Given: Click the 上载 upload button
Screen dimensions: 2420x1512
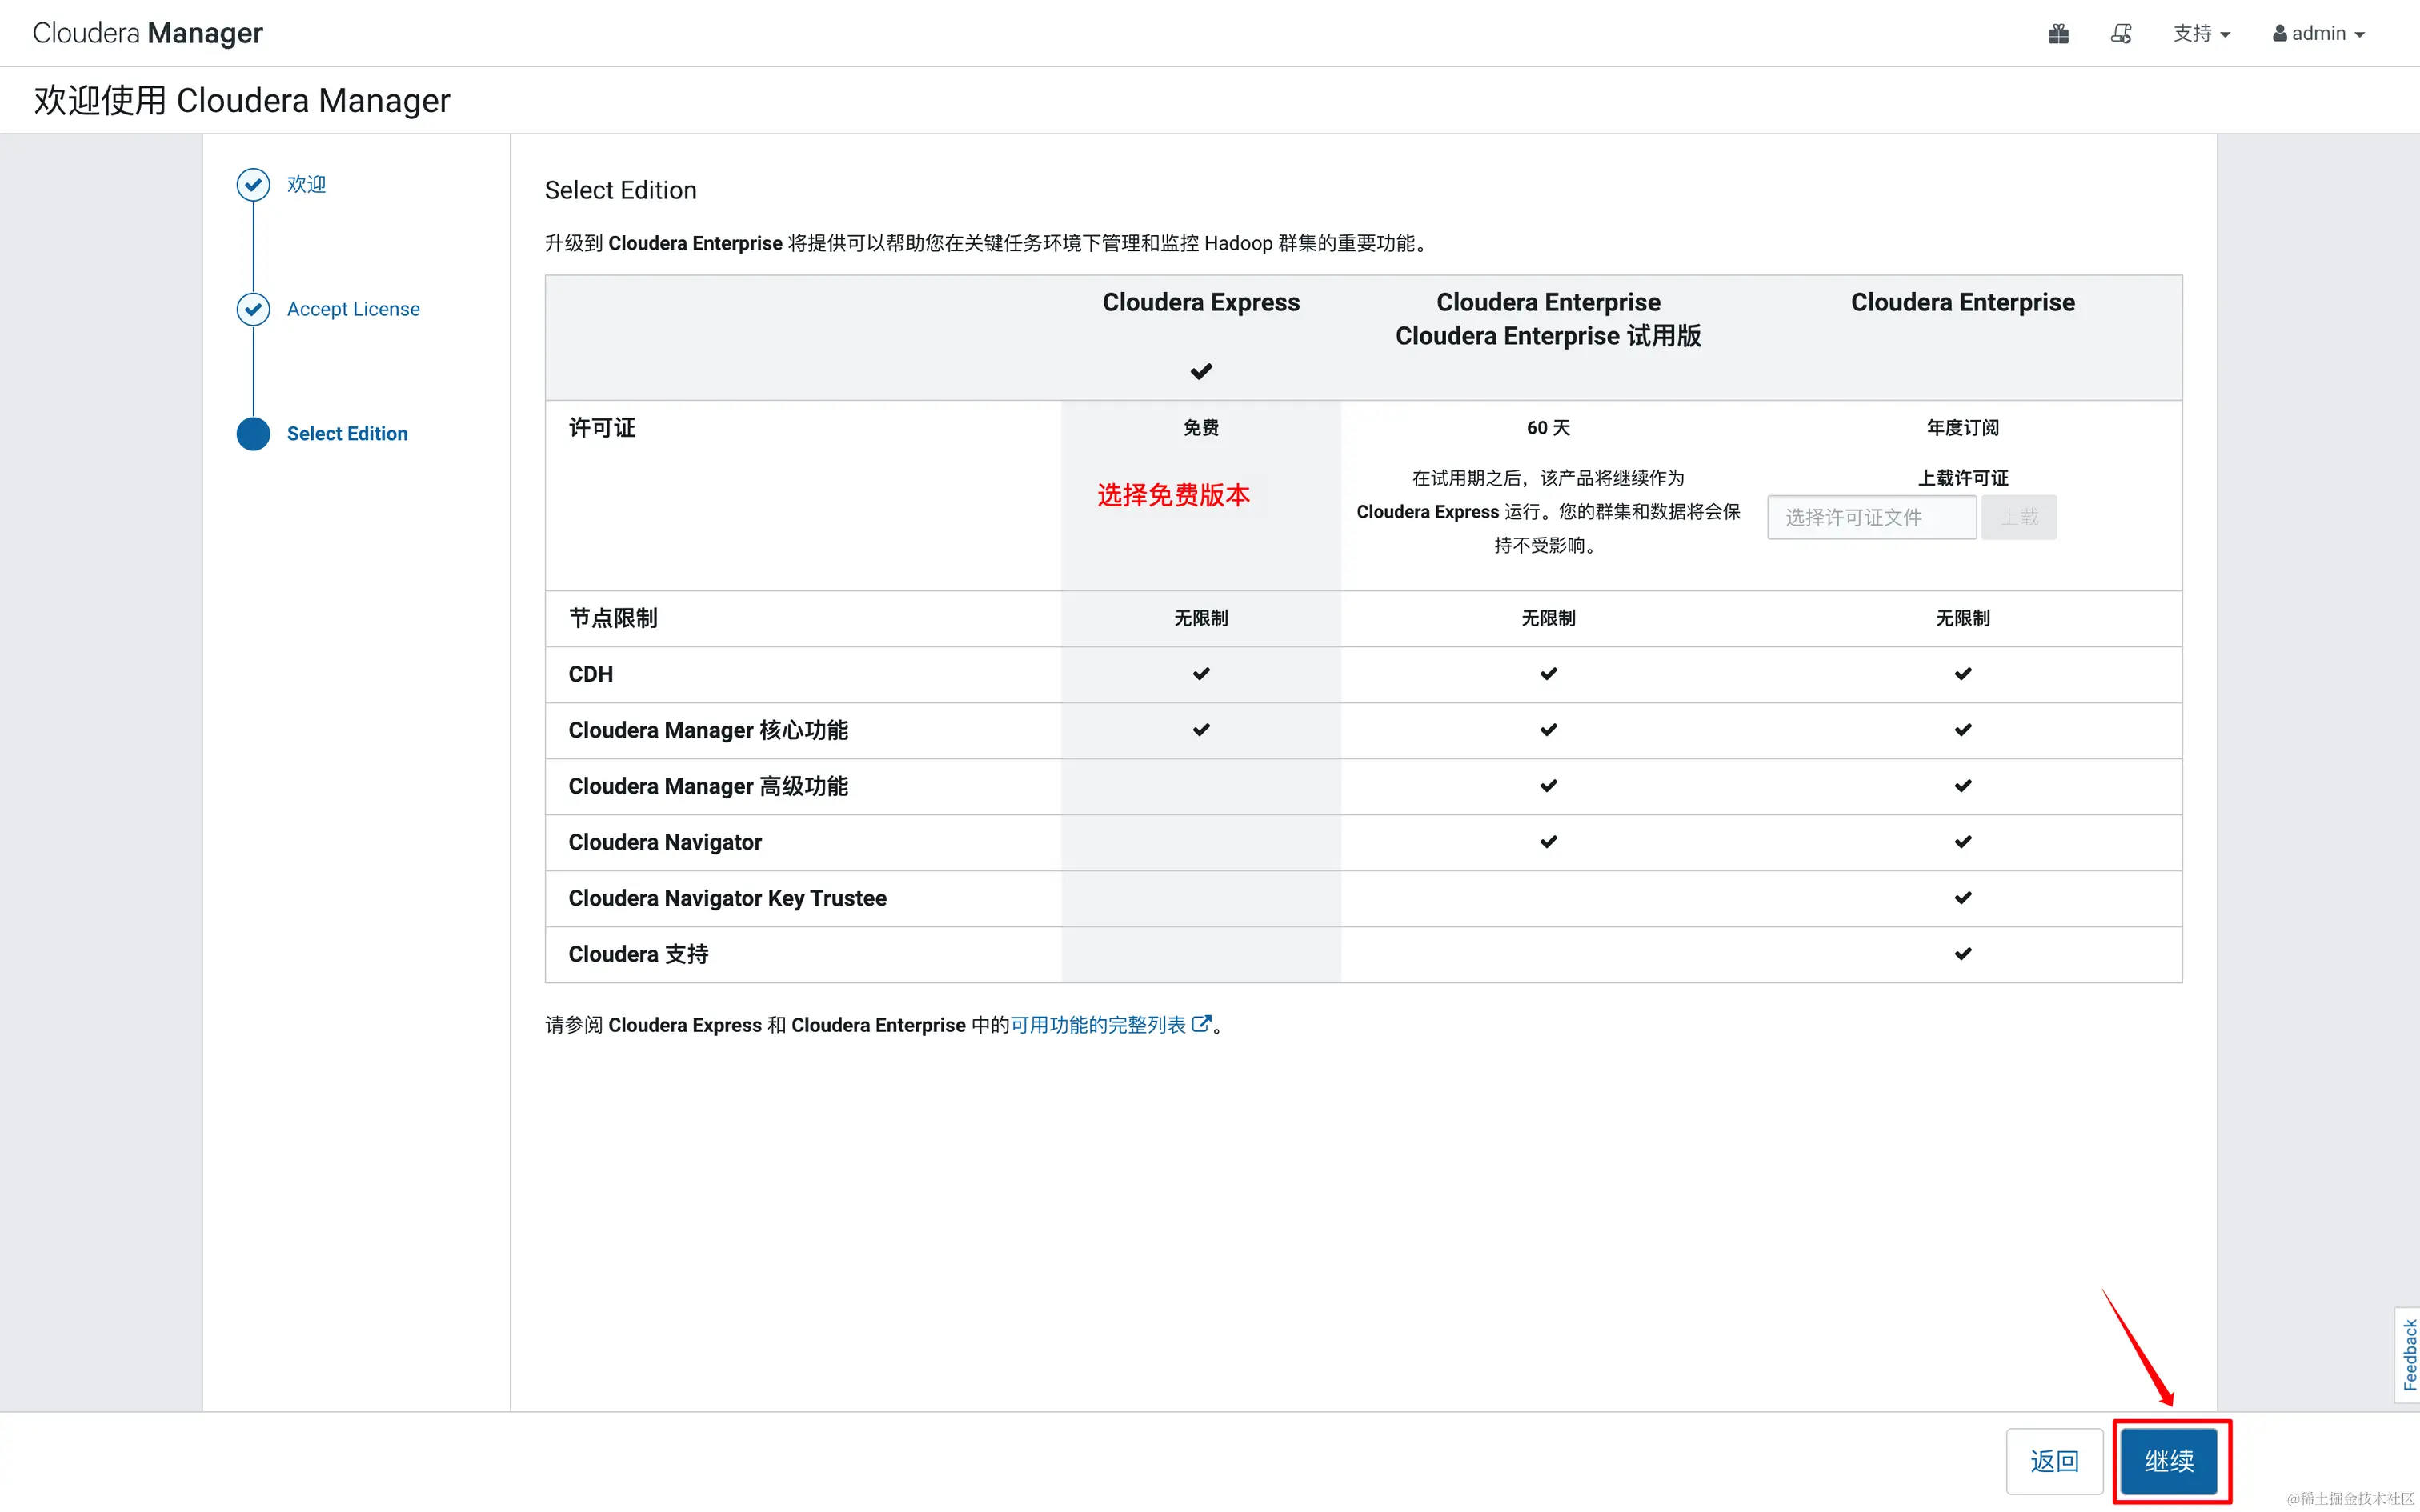Looking at the screenshot, I should tap(2019, 517).
